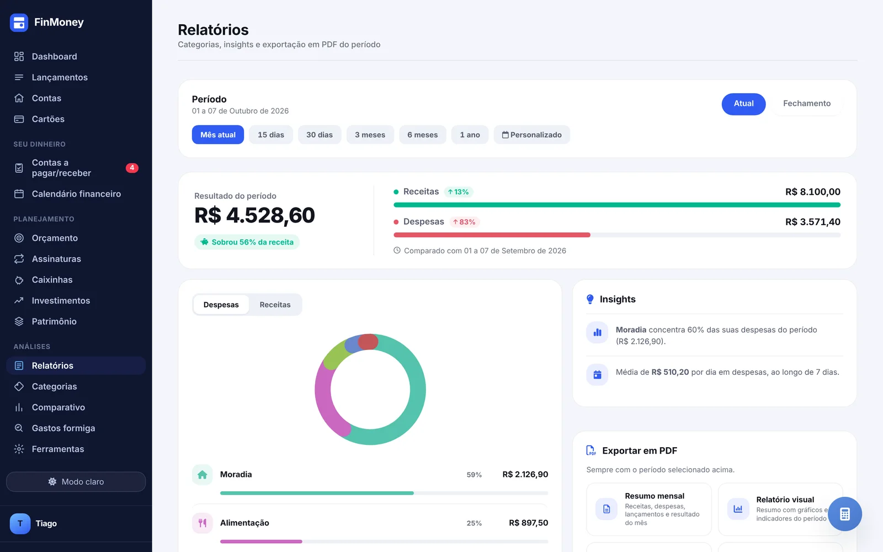Switch to Fechamento mode
This screenshot has height=552, width=883.
[806, 104]
